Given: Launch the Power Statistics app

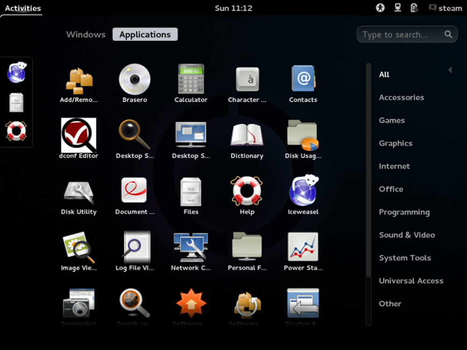Looking at the screenshot, I should (x=303, y=251).
